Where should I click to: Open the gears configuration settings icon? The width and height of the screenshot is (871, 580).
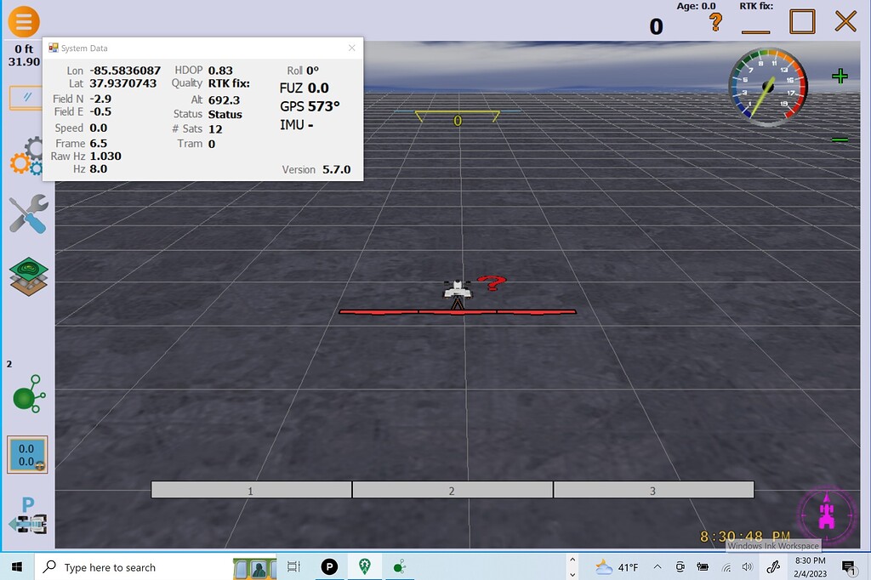[x=27, y=157]
